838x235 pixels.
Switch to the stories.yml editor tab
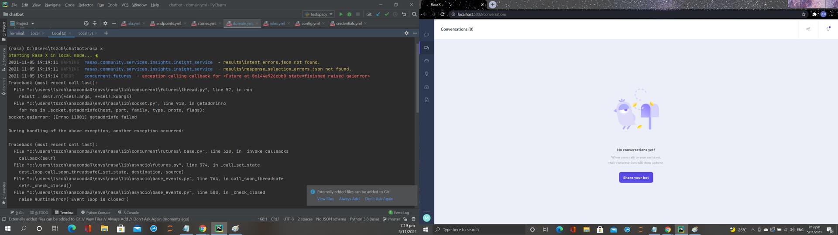pyautogui.click(x=206, y=23)
